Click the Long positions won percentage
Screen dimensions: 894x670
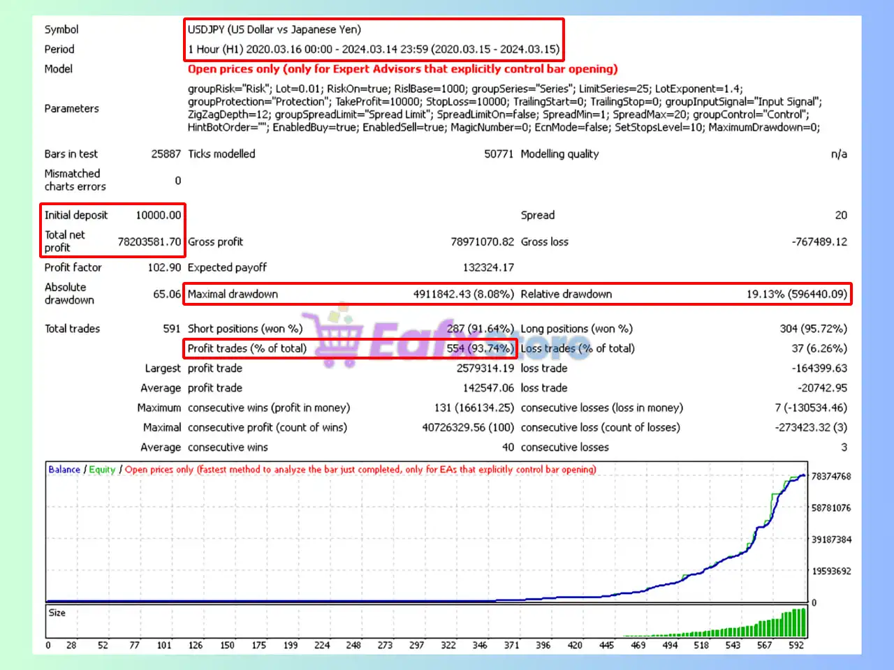813,329
